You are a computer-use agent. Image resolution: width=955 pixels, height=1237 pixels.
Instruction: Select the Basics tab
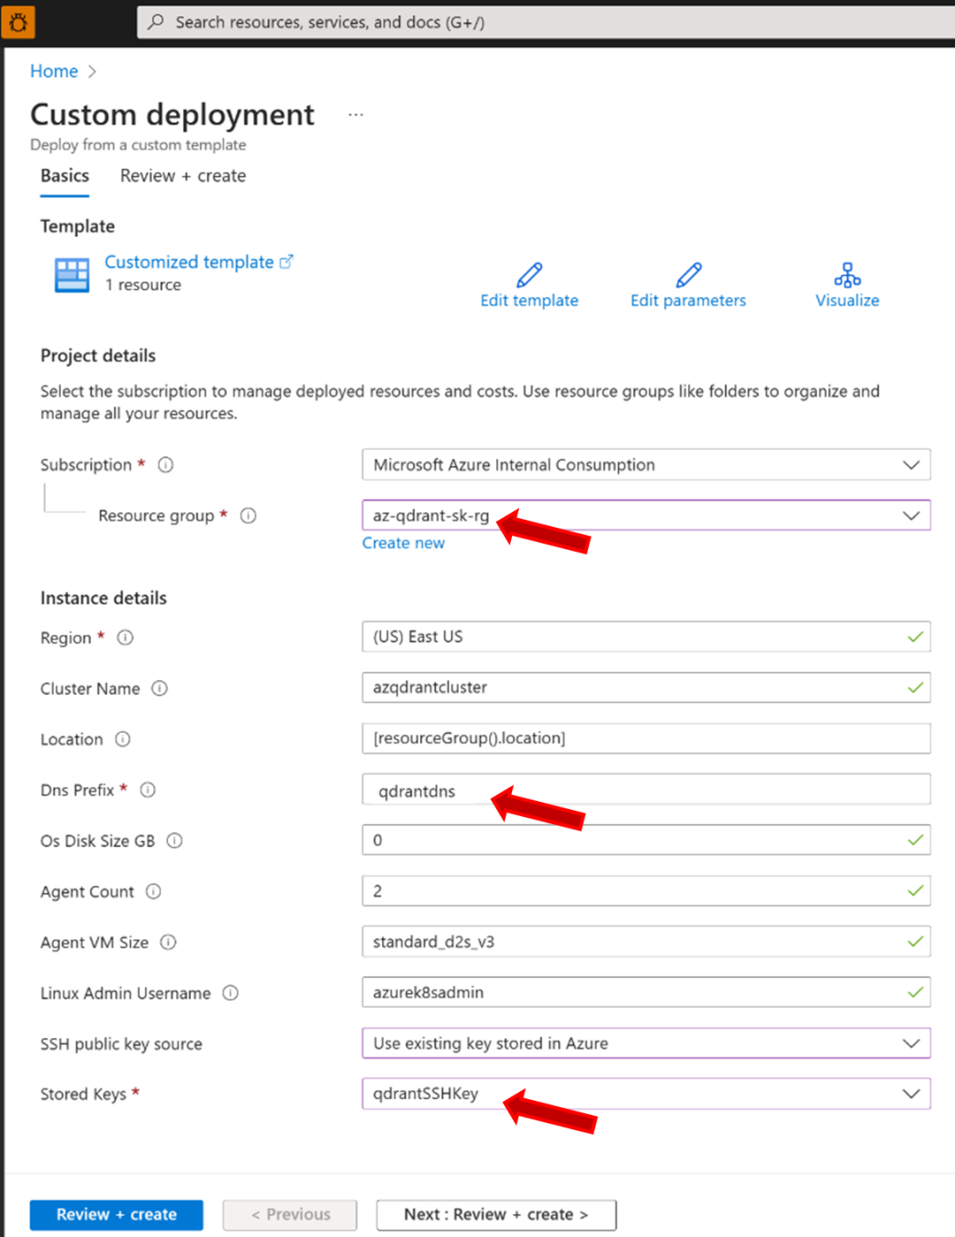[x=65, y=176]
